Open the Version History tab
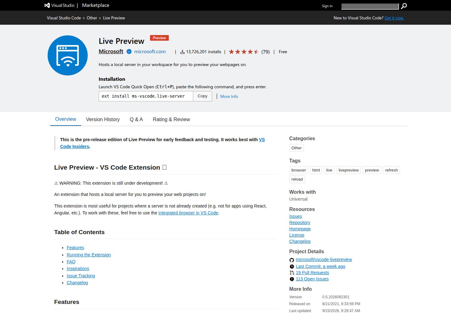This screenshot has width=451, height=313. click(x=103, y=119)
